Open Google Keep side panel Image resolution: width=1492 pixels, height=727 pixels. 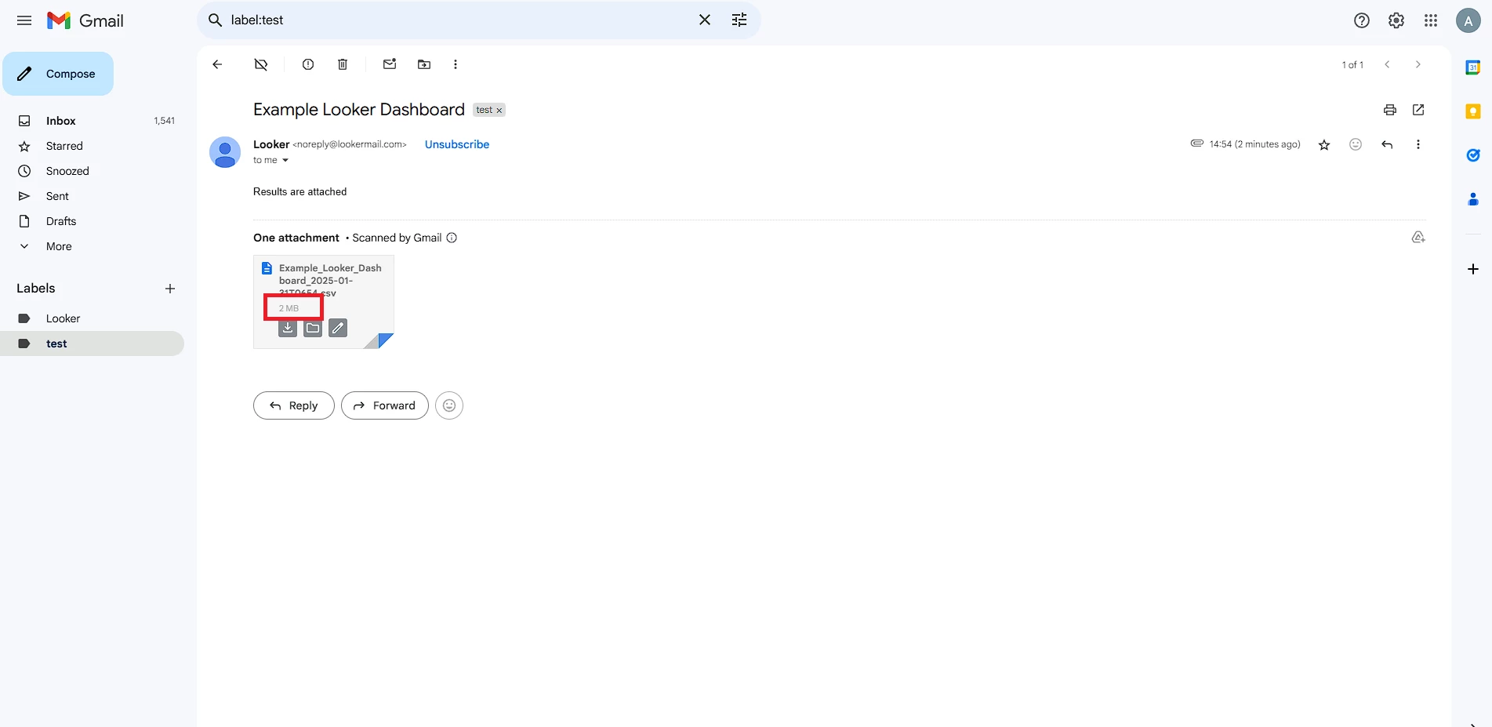pyautogui.click(x=1473, y=111)
